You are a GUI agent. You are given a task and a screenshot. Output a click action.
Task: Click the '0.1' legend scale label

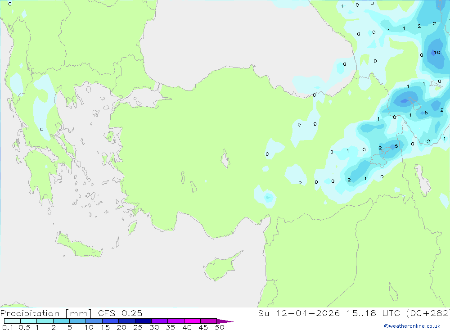(8, 327)
